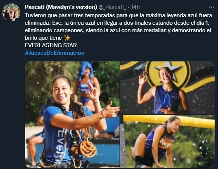This screenshot has height=169, width=218.
Task: View the bottom-right photo with yellow bar
Action: click(167, 141)
